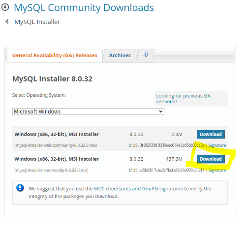Download the 437.3M community installer
The image size is (246, 226).
click(x=211, y=159)
